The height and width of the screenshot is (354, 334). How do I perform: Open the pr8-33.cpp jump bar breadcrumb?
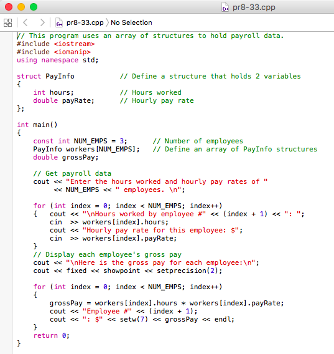[85, 22]
